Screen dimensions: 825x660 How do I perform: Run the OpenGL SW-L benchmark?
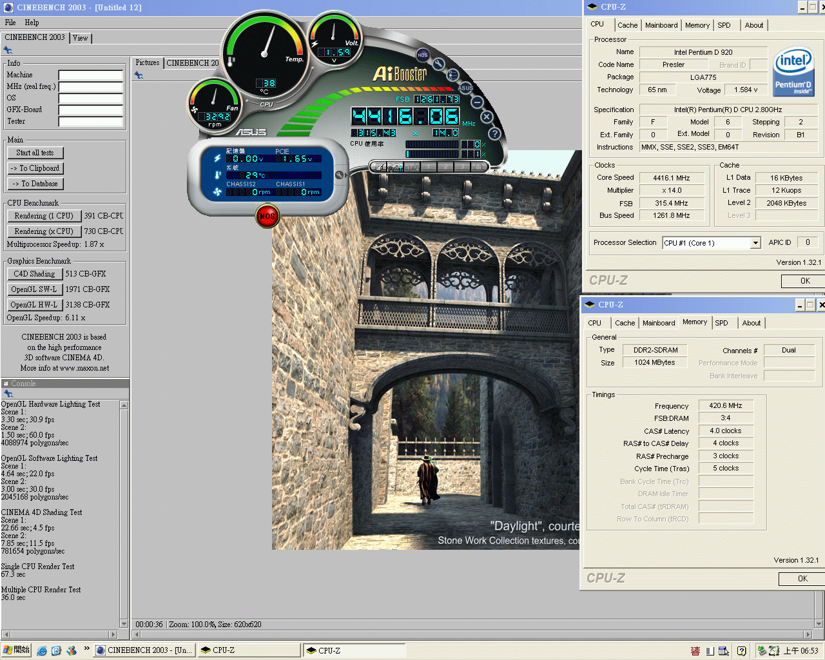pos(35,289)
